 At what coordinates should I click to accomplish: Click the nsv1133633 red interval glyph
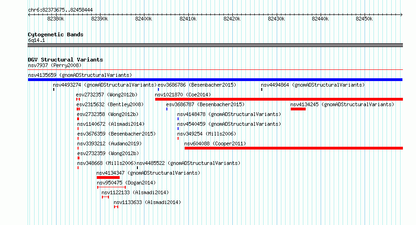point(116,207)
